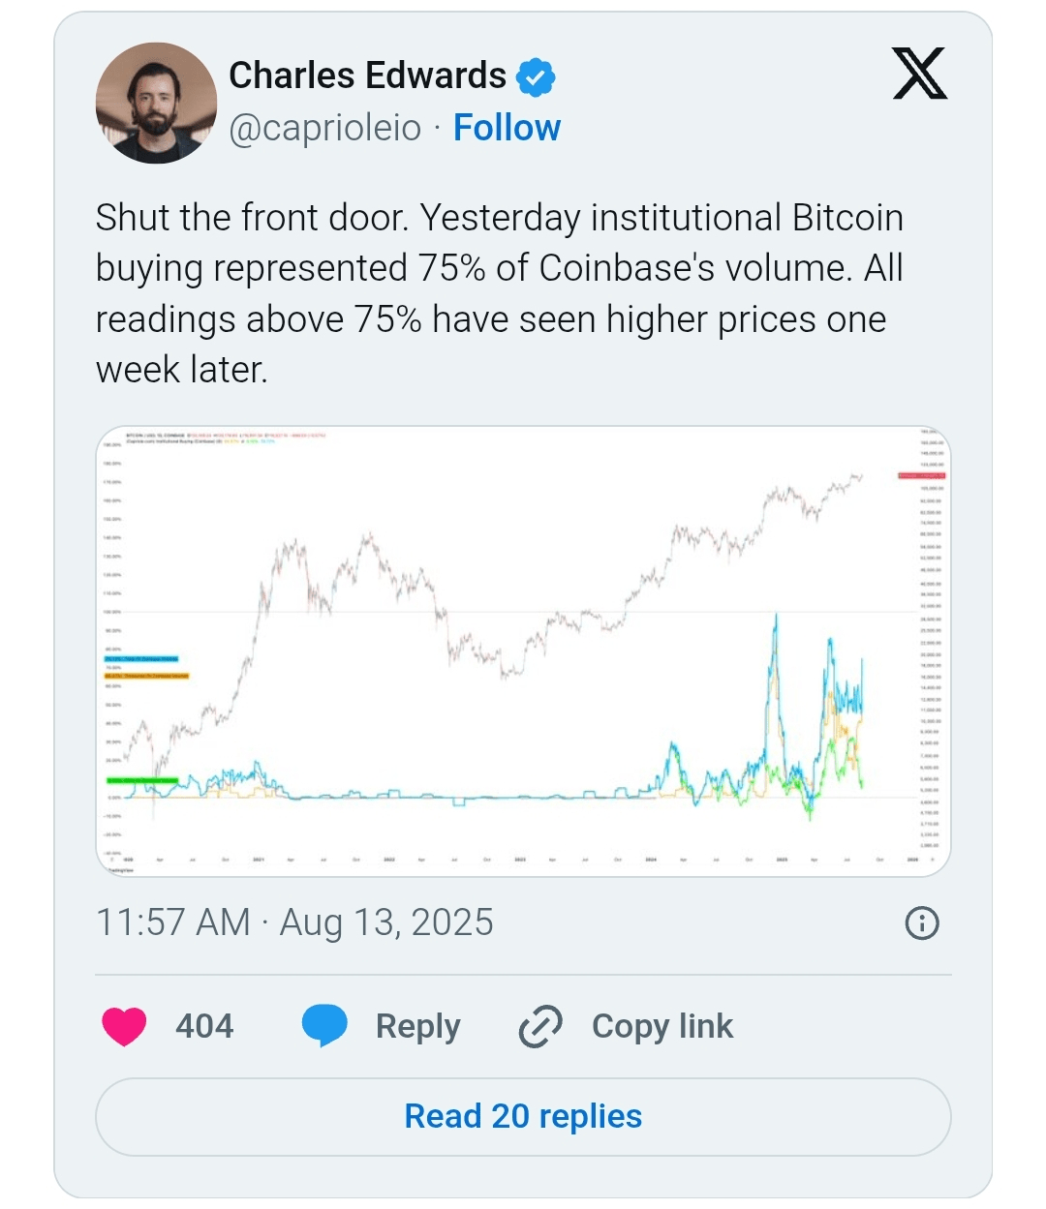Click the Copy link text

[662, 1026]
